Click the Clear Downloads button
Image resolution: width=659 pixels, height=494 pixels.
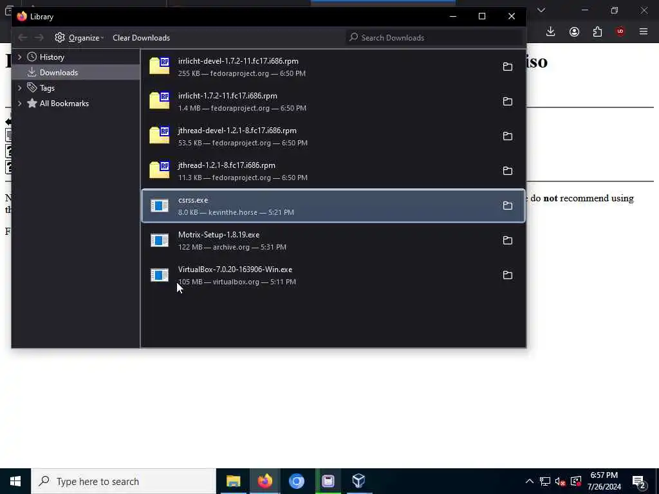click(x=141, y=38)
